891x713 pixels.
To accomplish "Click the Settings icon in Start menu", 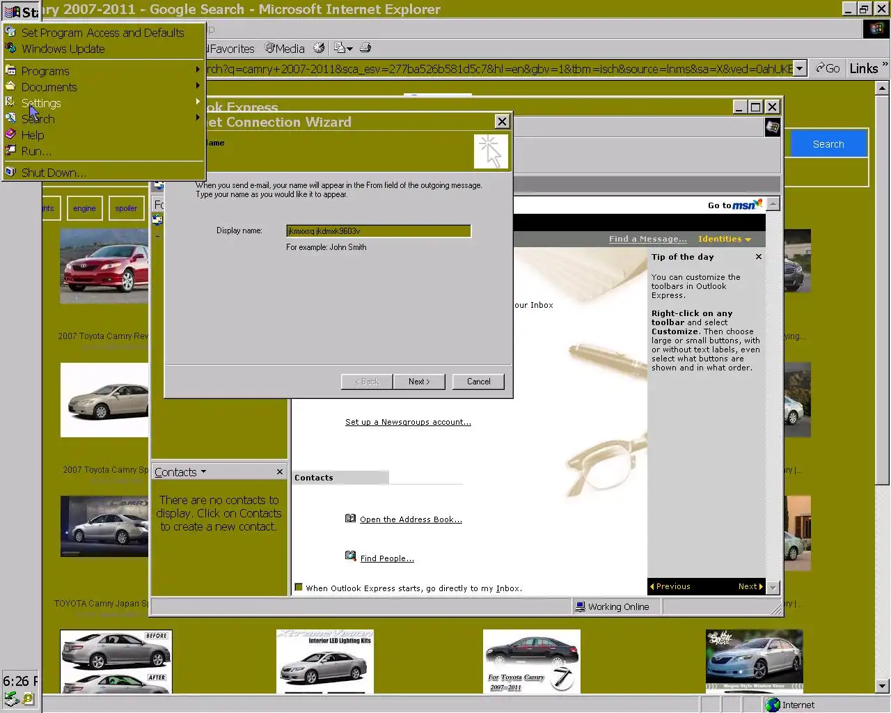I will click(x=10, y=102).
